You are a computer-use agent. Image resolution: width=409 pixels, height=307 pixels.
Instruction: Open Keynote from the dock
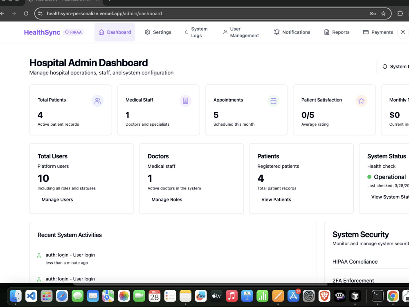[x=247, y=296]
